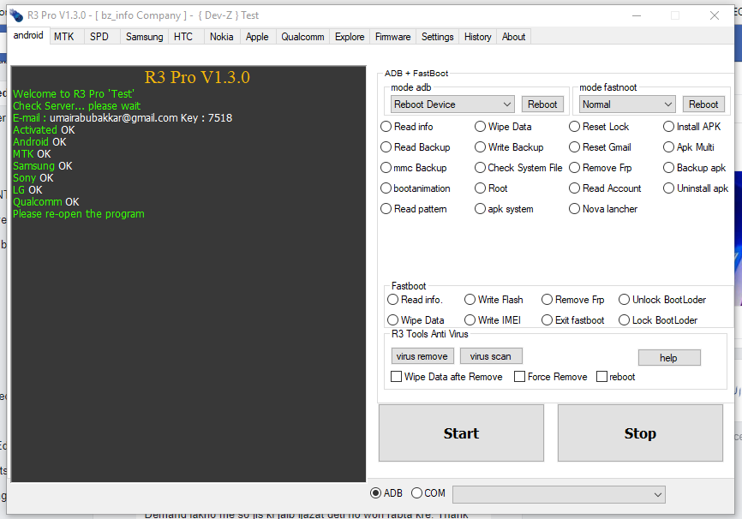Open the SPD tab

99,37
